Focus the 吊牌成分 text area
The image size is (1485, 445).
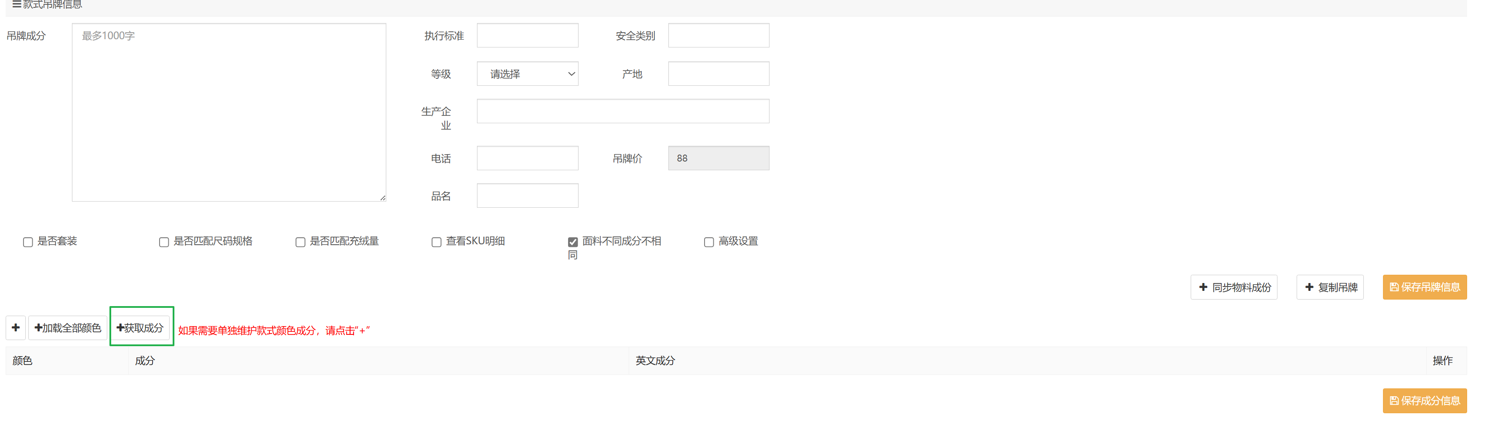click(x=228, y=112)
